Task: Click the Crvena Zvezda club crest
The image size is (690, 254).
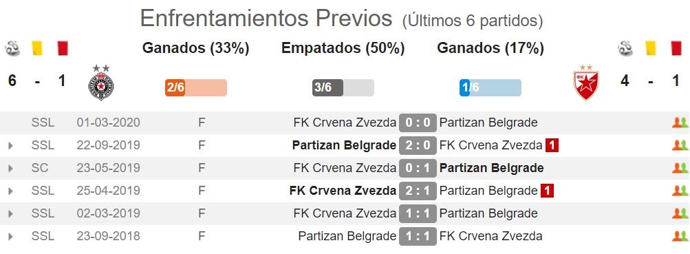Action: pyautogui.click(x=585, y=83)
